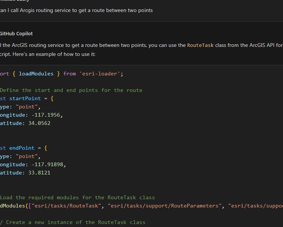Viewport: 283px width, 227px height.
Task: Click the "point" value under startPoint
Action: point(27,107)
